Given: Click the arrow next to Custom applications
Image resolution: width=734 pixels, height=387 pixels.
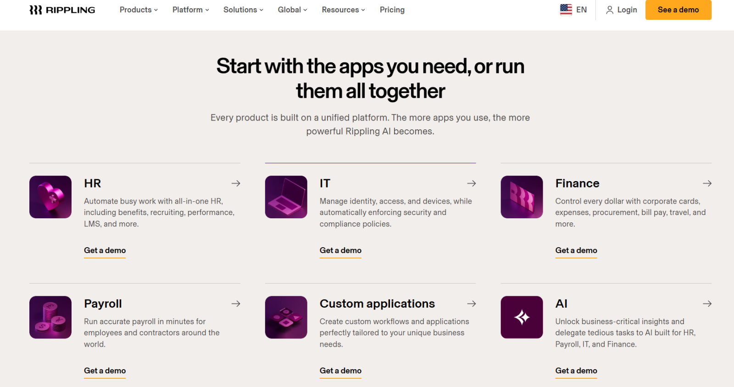Looking at the screenshot, I should click(472, 304).
